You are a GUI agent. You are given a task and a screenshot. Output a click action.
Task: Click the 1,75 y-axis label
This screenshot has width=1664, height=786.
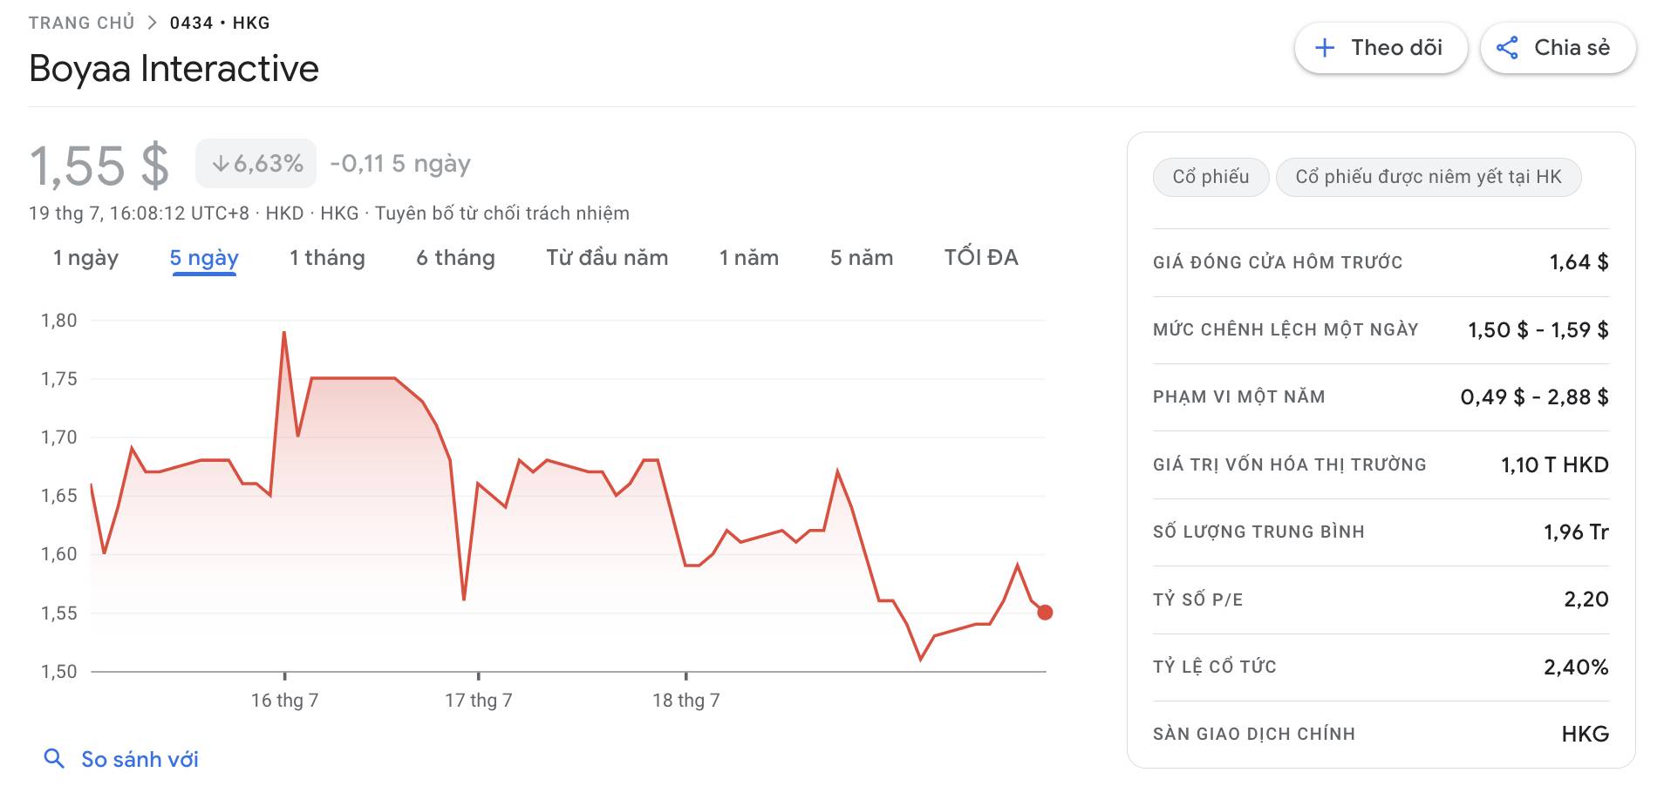[59, 379]
